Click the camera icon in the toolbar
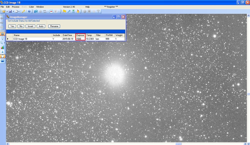Screen dimensions: 250x145 (36, 11)
